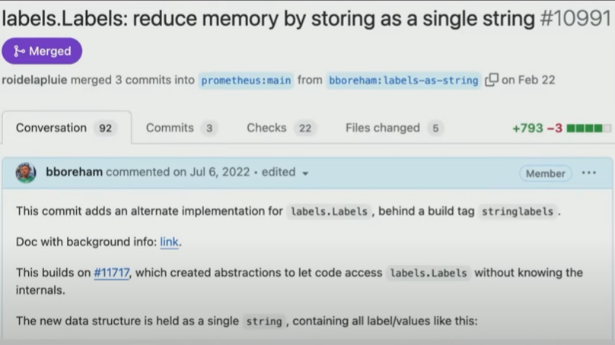Open the commented on Jul 6, 2022 timestamp
The height and width of the screenshot is (345, 615).
pyautogui.click(x=177, y=172)
